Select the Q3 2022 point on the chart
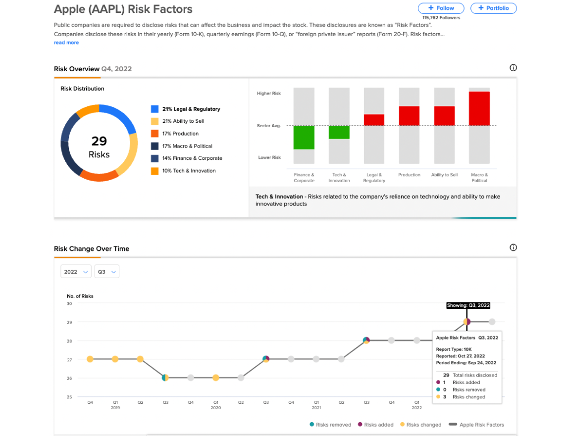 tap(466, 322)
